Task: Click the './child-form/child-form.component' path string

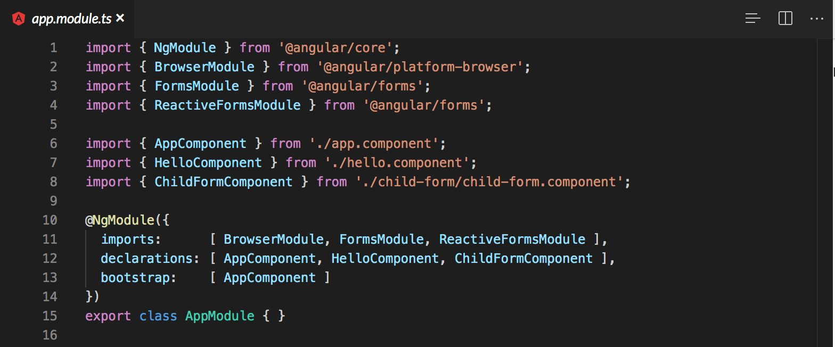Action: (489, 181)
